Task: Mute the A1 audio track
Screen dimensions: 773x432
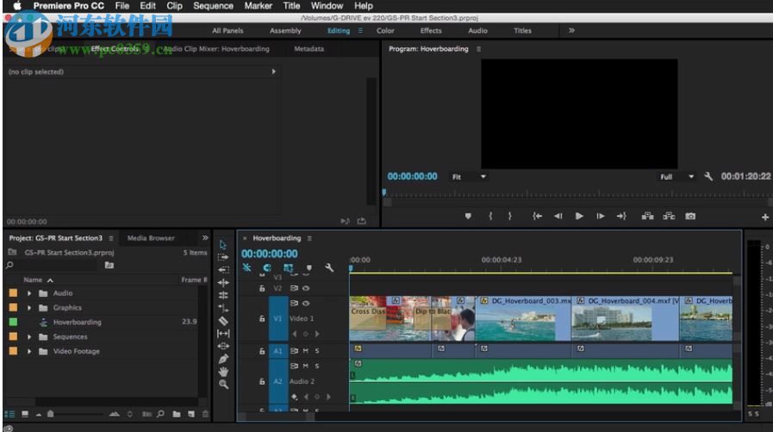Action: coord(306,351)
